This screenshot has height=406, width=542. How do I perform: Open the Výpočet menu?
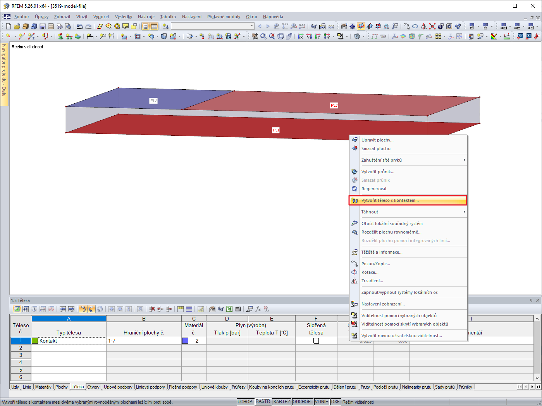(101, 17)
